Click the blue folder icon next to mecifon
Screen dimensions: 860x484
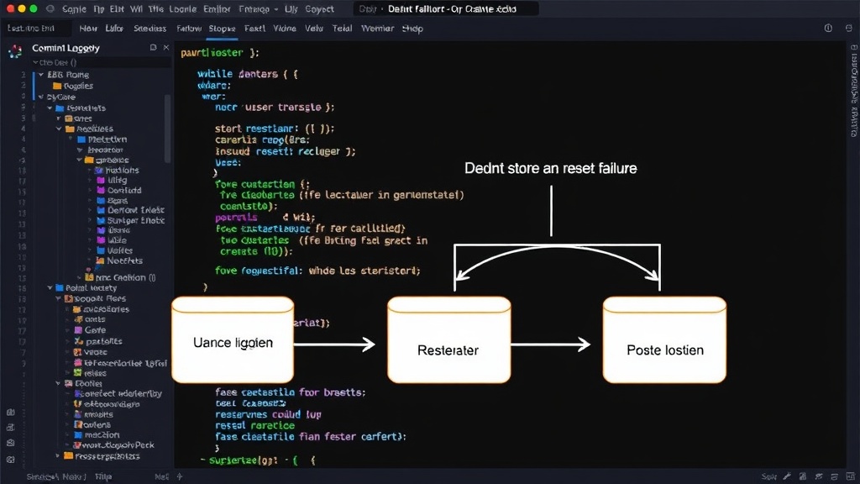click(78, 434)
